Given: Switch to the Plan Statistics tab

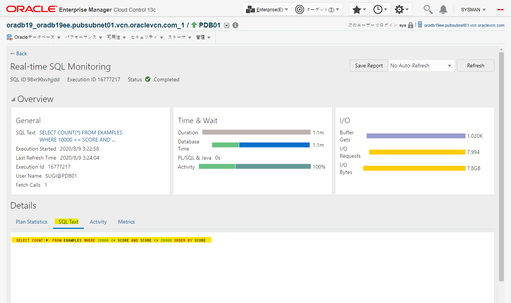Looking at the screenshot, I should [x=31, y=222].
